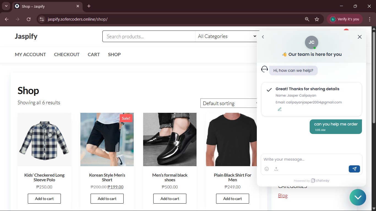The height and width of the screenshot is (211, 376).
Task: Open the Default sorting dropdown
Action: 229,103
